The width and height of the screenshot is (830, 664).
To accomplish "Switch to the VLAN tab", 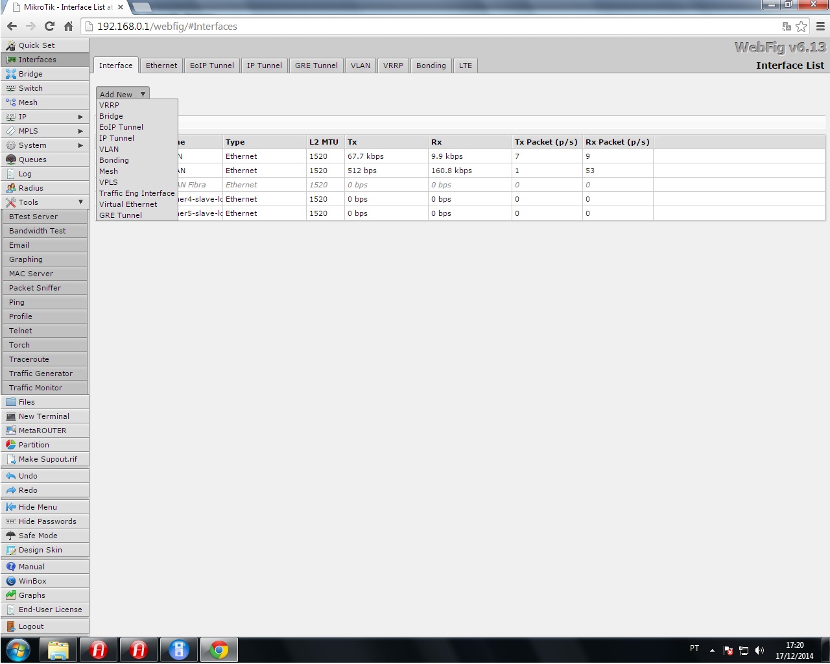I will pyautogui.click(x=361, y=65).
